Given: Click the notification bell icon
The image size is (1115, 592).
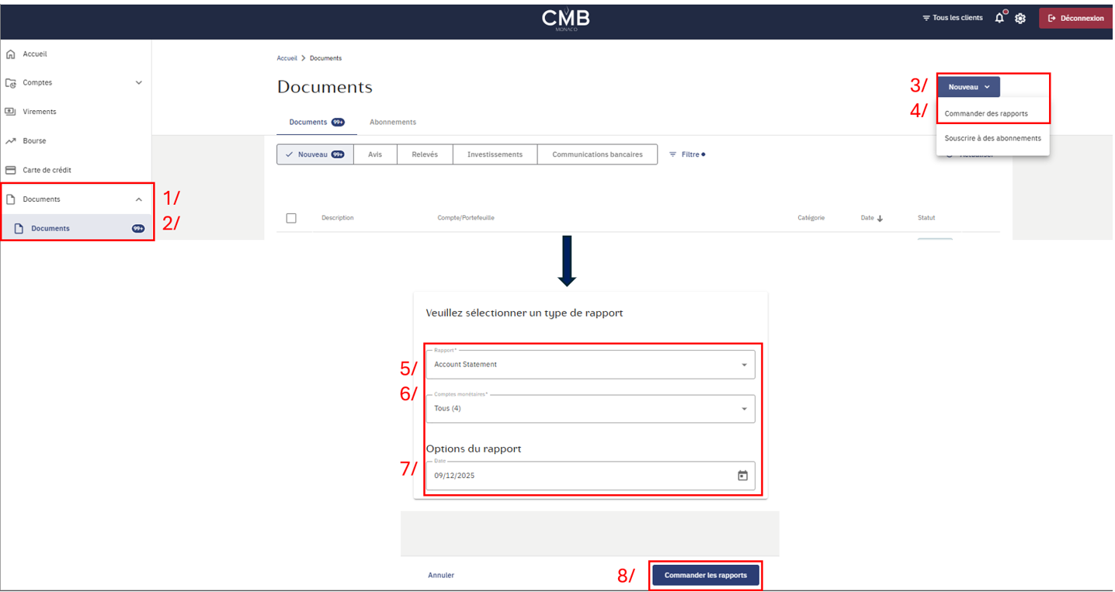Looking at the screenshot, I should (999, 18).
